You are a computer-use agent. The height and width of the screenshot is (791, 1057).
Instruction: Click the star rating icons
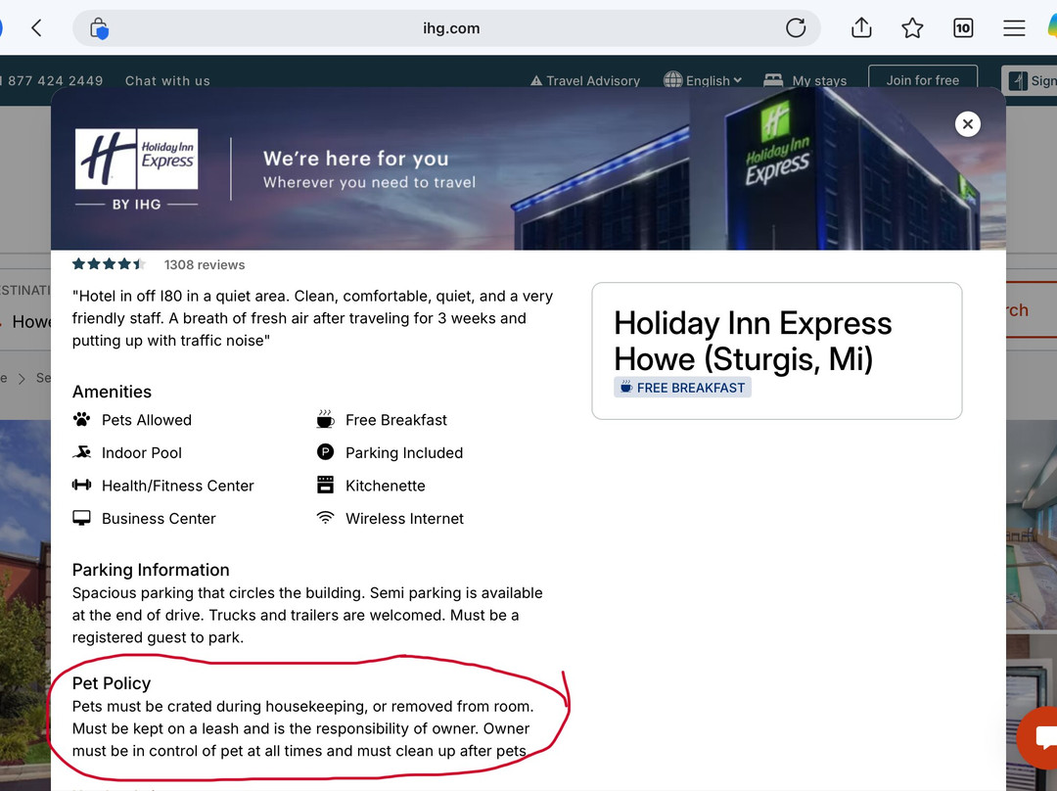click(109, 263)
